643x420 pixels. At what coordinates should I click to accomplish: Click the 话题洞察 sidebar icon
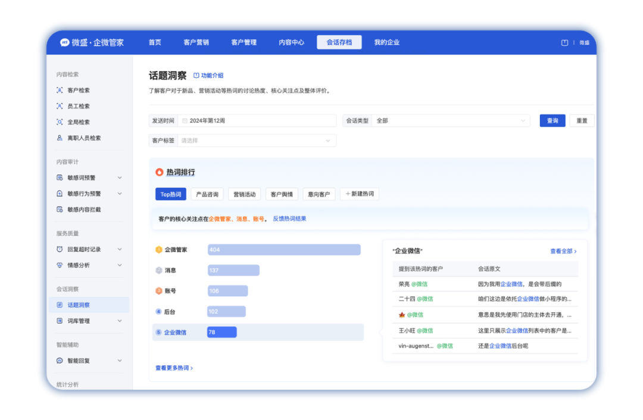click(60, 305)
